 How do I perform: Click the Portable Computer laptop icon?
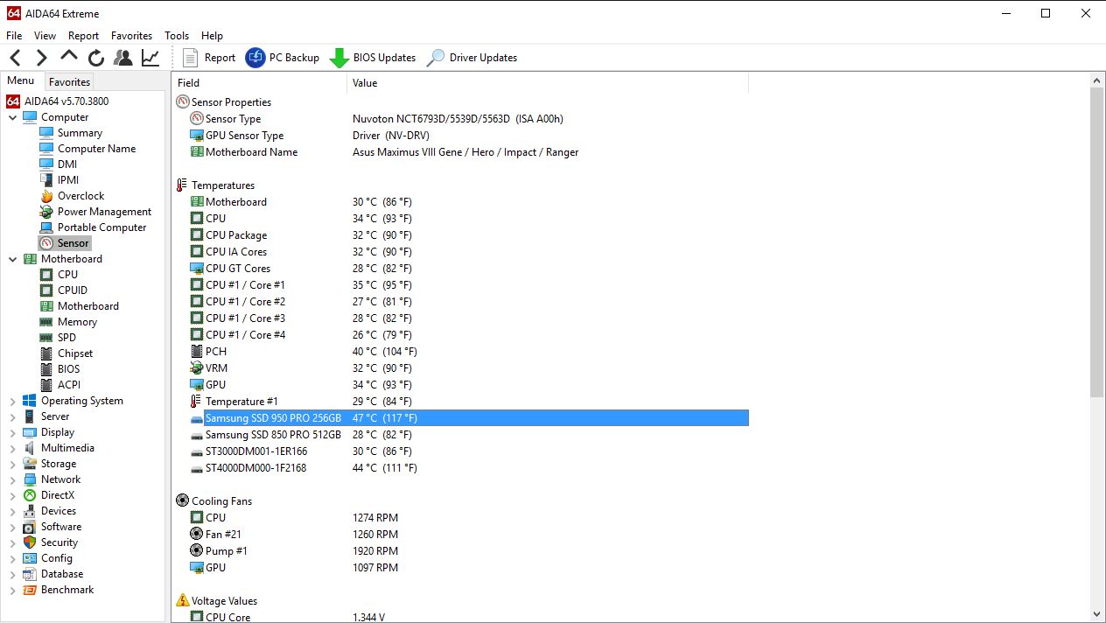(x=46, y=227)
